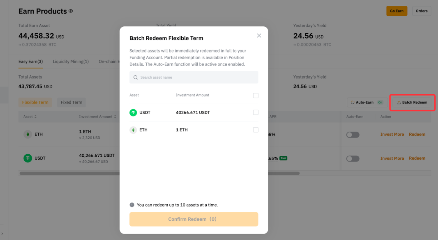Image resolution: width=438 pixels, height=240 pixels.
Task: Click the ETH coin icon in dialog
Action: coord(133,130)
